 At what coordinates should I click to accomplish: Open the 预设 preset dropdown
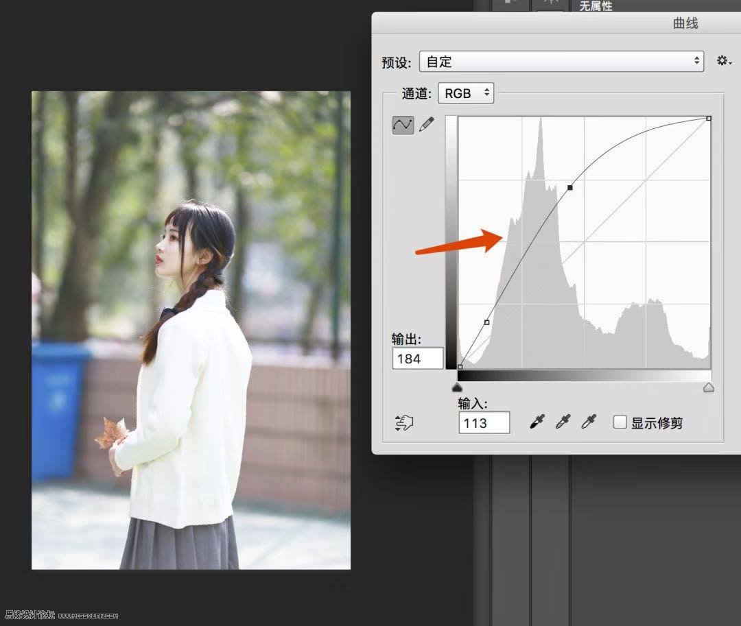[x=561, y=62]
